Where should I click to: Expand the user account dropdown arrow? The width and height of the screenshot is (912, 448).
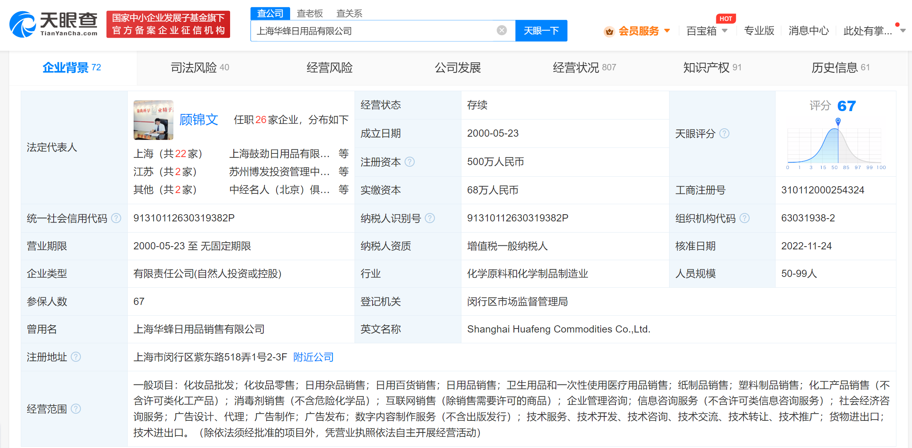pos(903,31)
